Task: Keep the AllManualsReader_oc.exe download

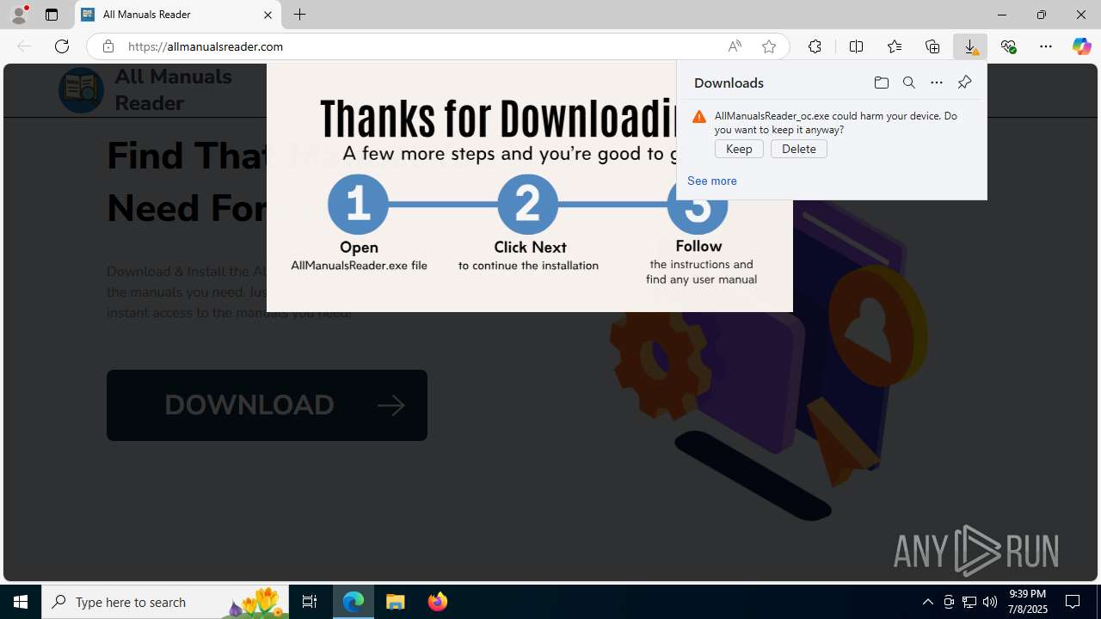Action: (x=739, y=149)
